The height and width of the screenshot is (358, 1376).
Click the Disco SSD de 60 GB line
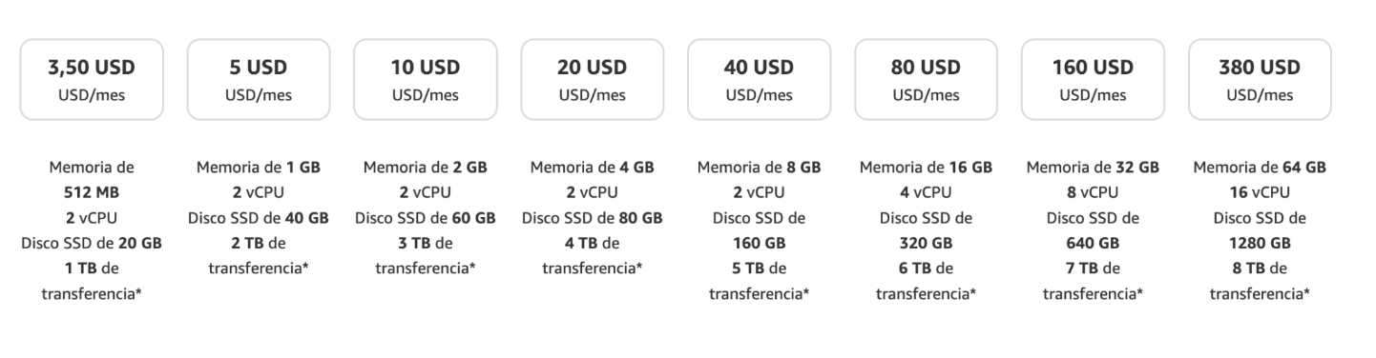(x=426, y=218)
